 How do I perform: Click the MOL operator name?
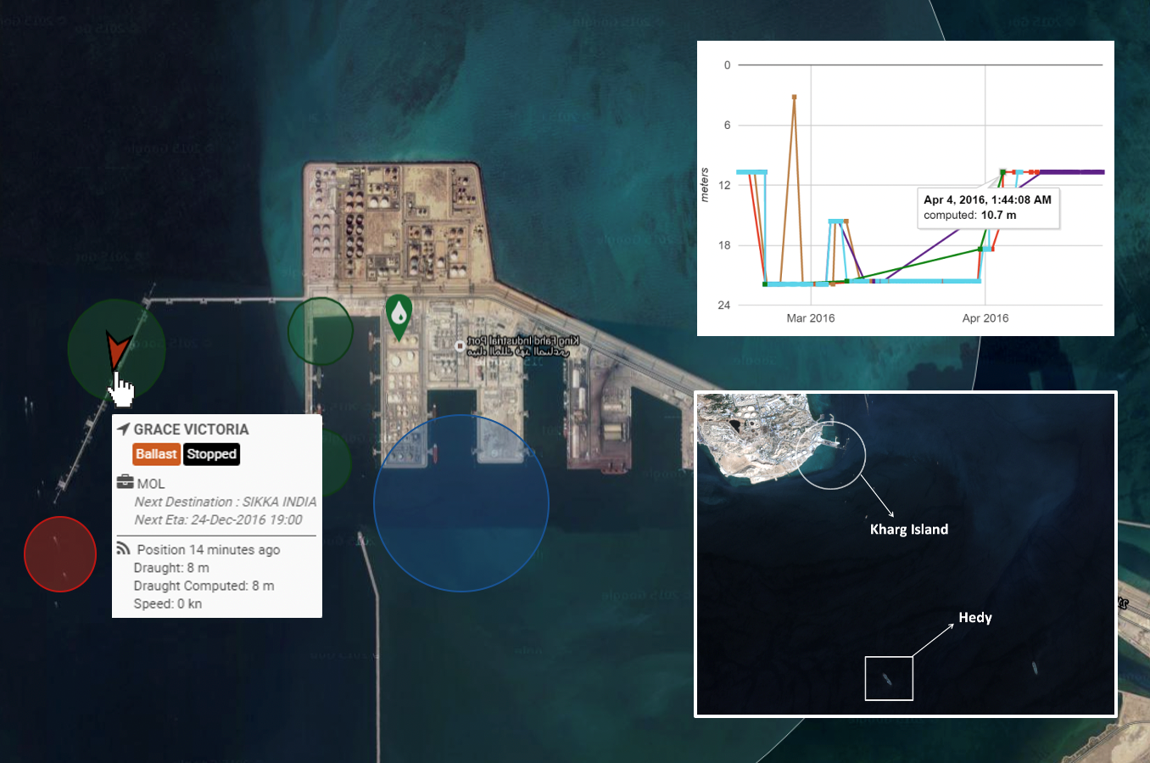(x=151, y=484)
